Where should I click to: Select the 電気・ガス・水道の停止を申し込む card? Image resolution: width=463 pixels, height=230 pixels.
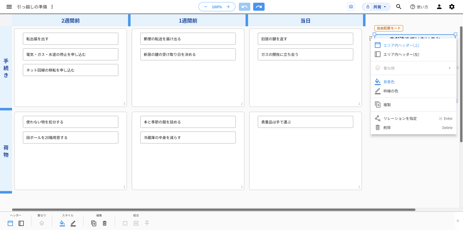pos(71,54)
